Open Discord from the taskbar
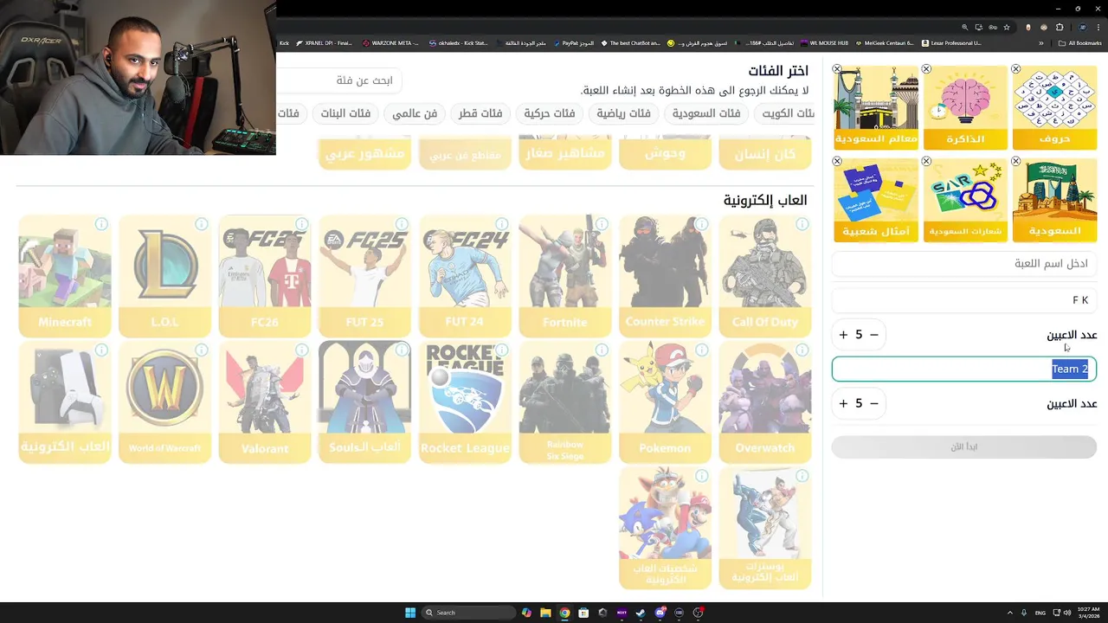 click(660, 613)
